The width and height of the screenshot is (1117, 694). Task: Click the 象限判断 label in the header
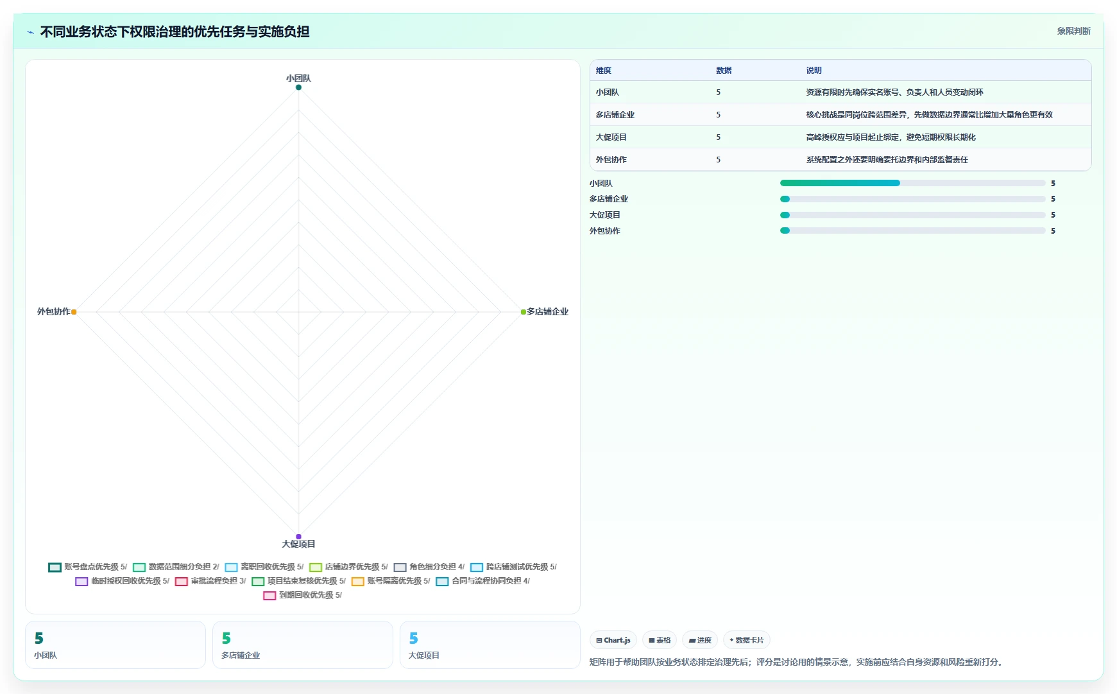pyautogui.click(x=1073, y=31)
